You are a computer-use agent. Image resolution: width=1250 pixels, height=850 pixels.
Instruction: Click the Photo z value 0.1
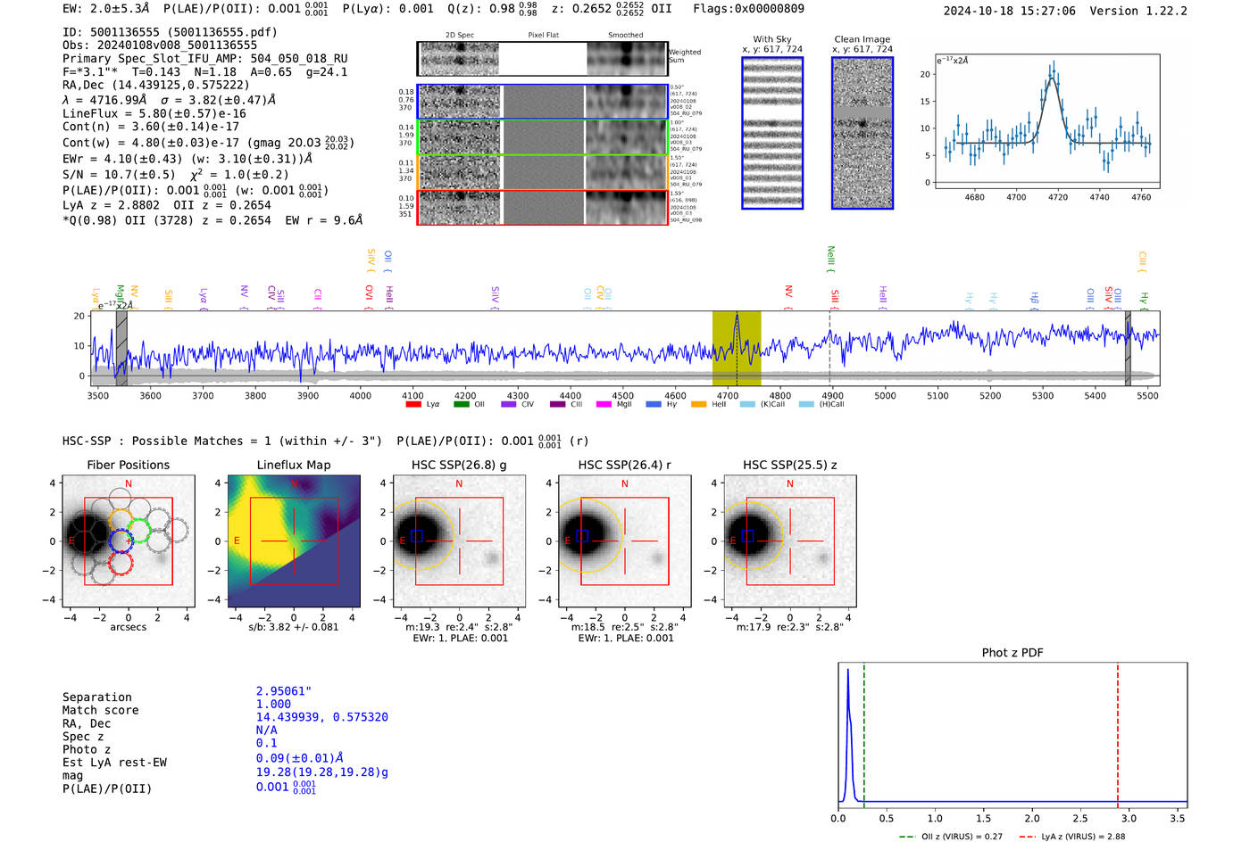267,743
